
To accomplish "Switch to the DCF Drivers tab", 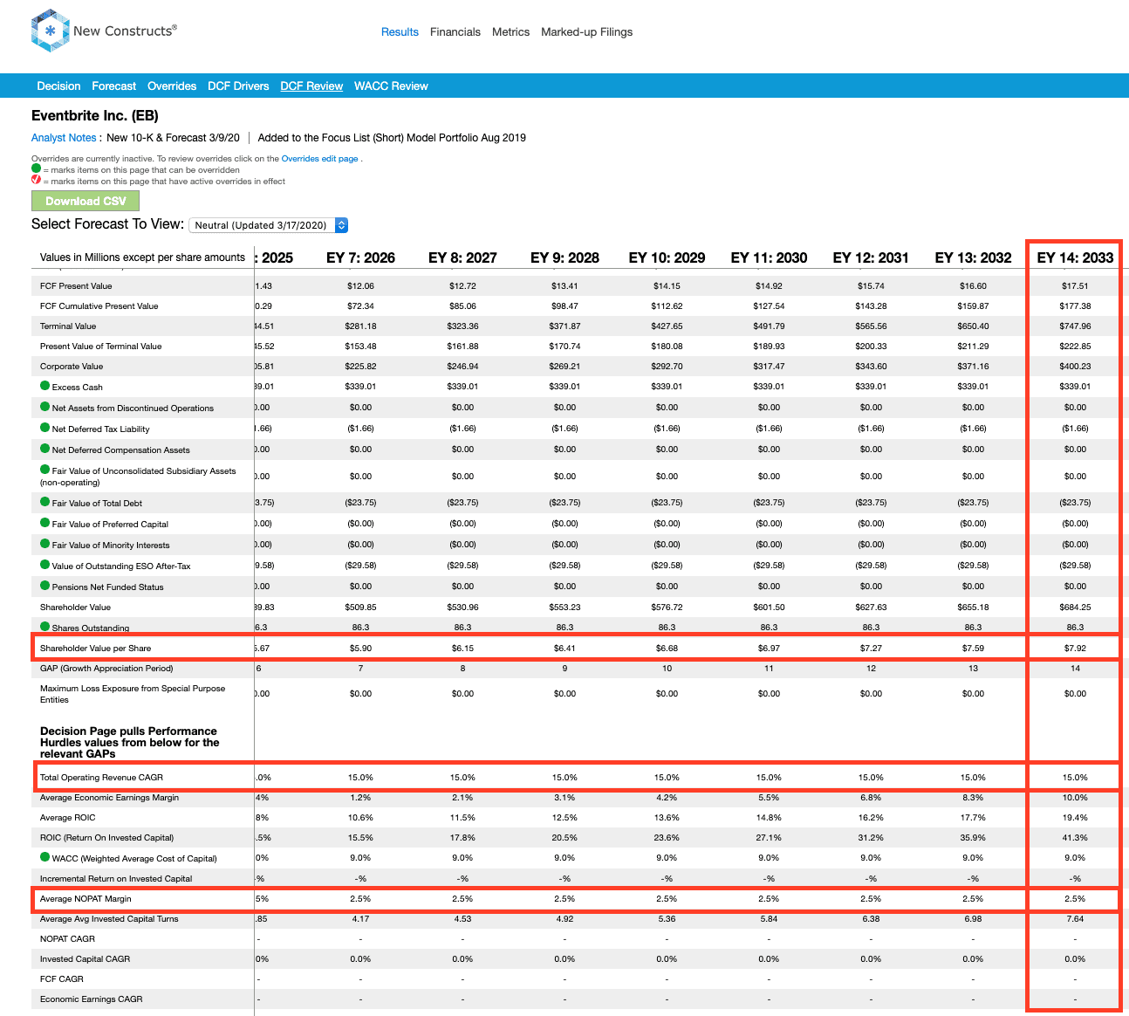I will click(238, 86).
